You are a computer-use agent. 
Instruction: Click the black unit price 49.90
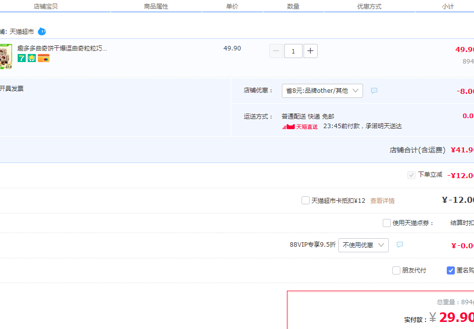[232, 48]
